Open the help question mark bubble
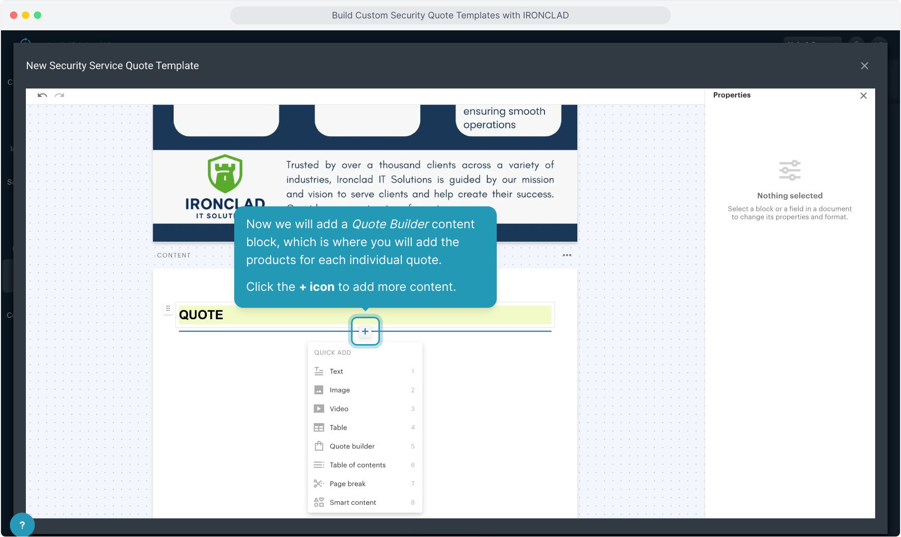This screenshot has width=901, height=537. tap(22, 525)
